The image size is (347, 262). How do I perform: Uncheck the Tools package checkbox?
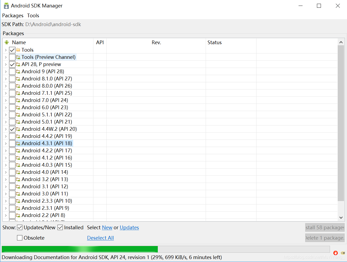click(12, 50)
